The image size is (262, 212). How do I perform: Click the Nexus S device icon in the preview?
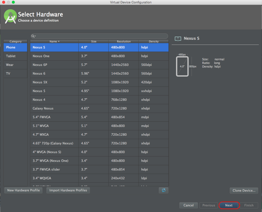click(178, 39)
